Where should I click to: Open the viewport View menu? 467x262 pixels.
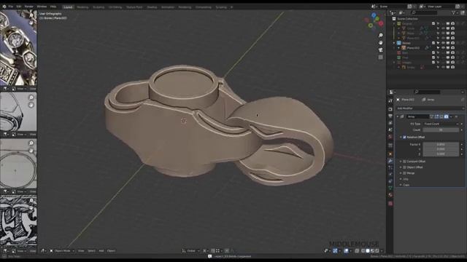(81, 251)
